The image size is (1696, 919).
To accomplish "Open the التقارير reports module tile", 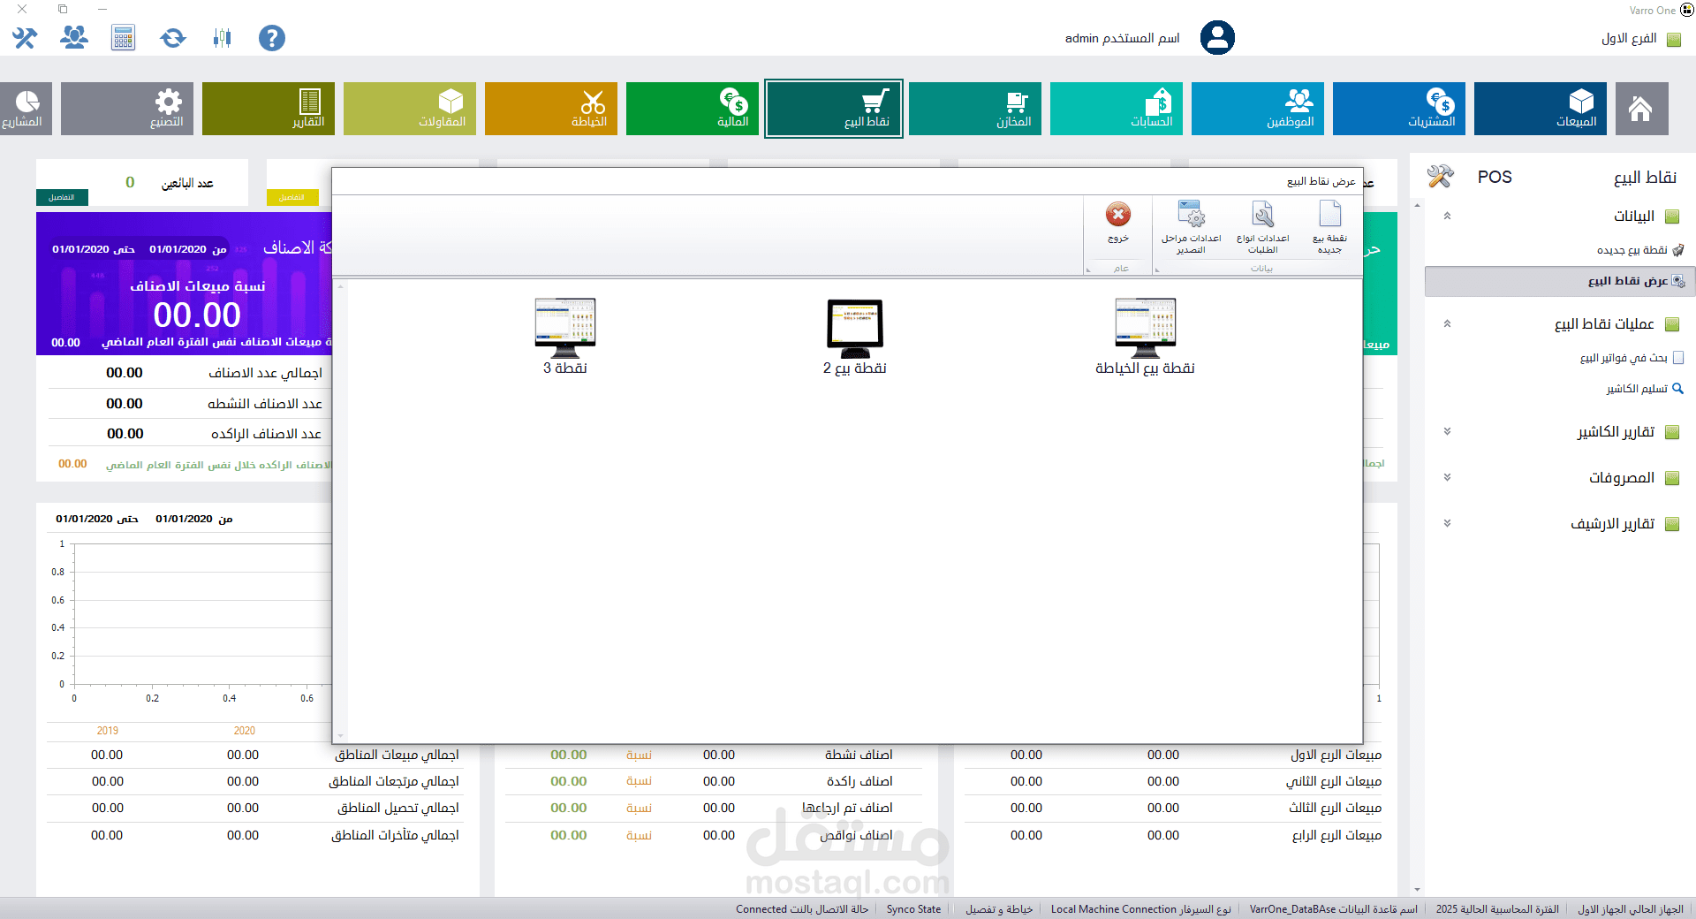I will tap(269, 109).
